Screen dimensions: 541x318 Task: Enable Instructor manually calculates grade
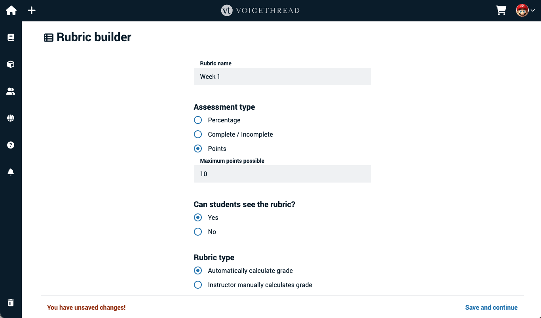click(197, 285)
